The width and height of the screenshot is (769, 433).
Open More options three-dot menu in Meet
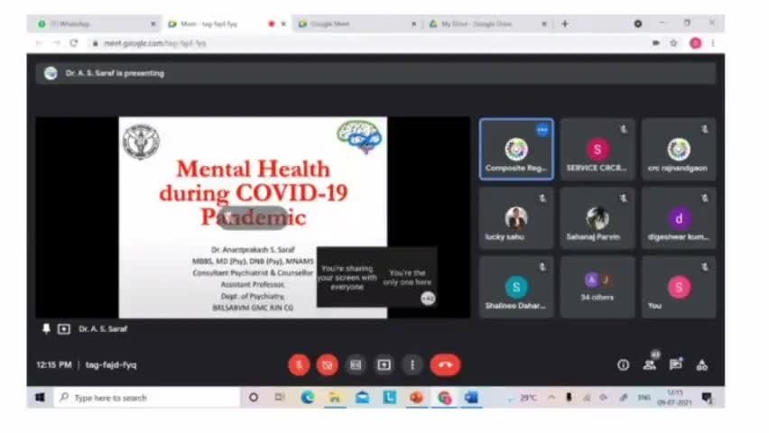[412, 365]
